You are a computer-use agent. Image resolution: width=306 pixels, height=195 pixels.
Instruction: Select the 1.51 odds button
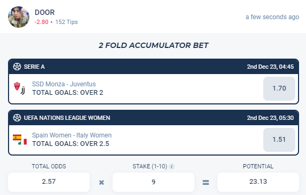pyautogui.click(x=279, y=140)
